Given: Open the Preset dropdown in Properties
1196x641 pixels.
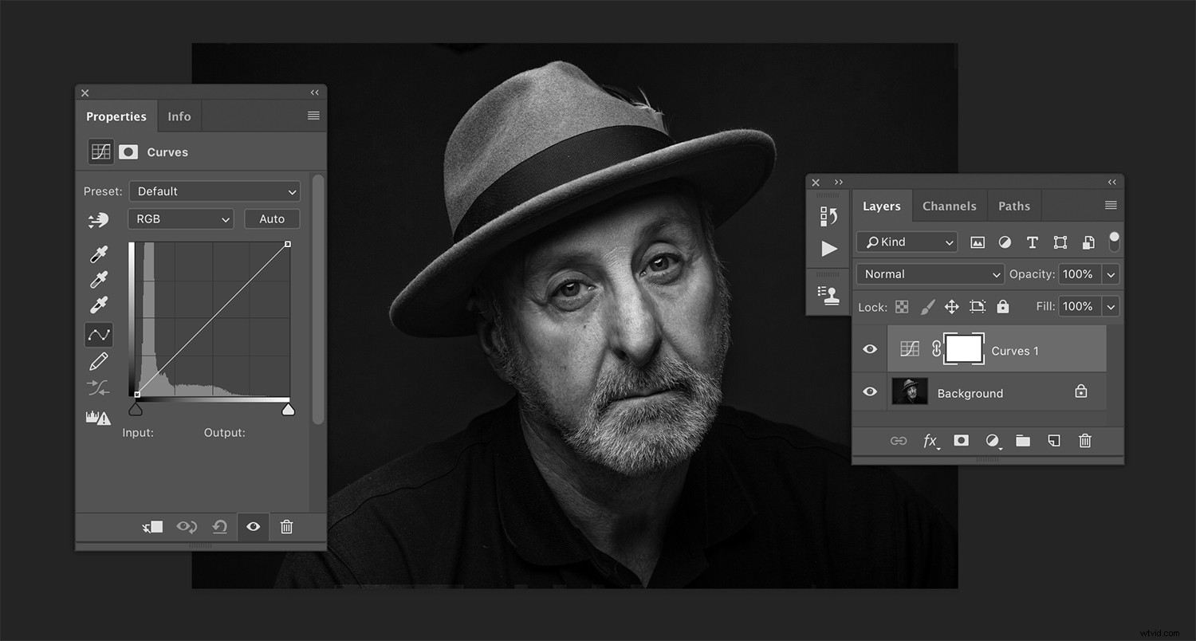Looking at the screenshot, I should click(x=214, y=191).
